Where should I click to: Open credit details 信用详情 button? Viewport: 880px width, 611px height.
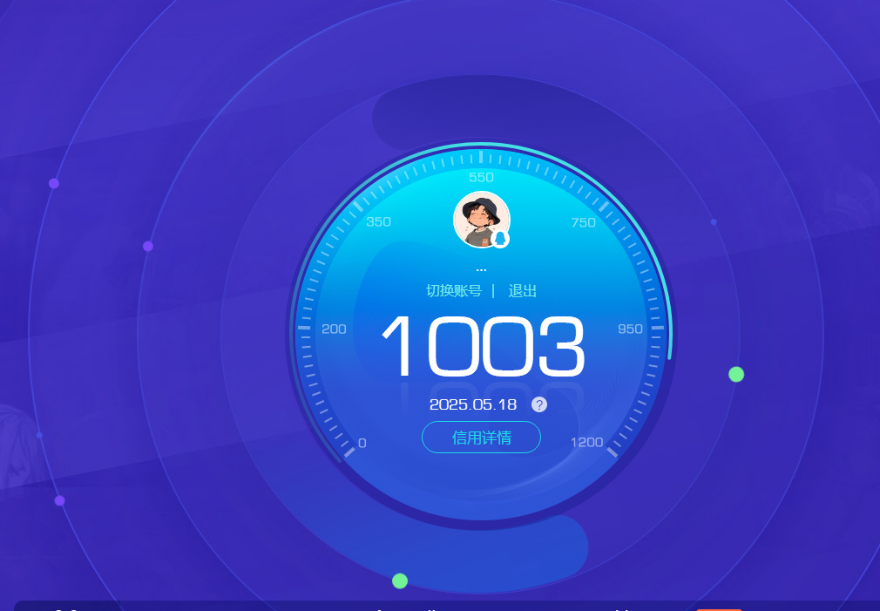(481, 437)
